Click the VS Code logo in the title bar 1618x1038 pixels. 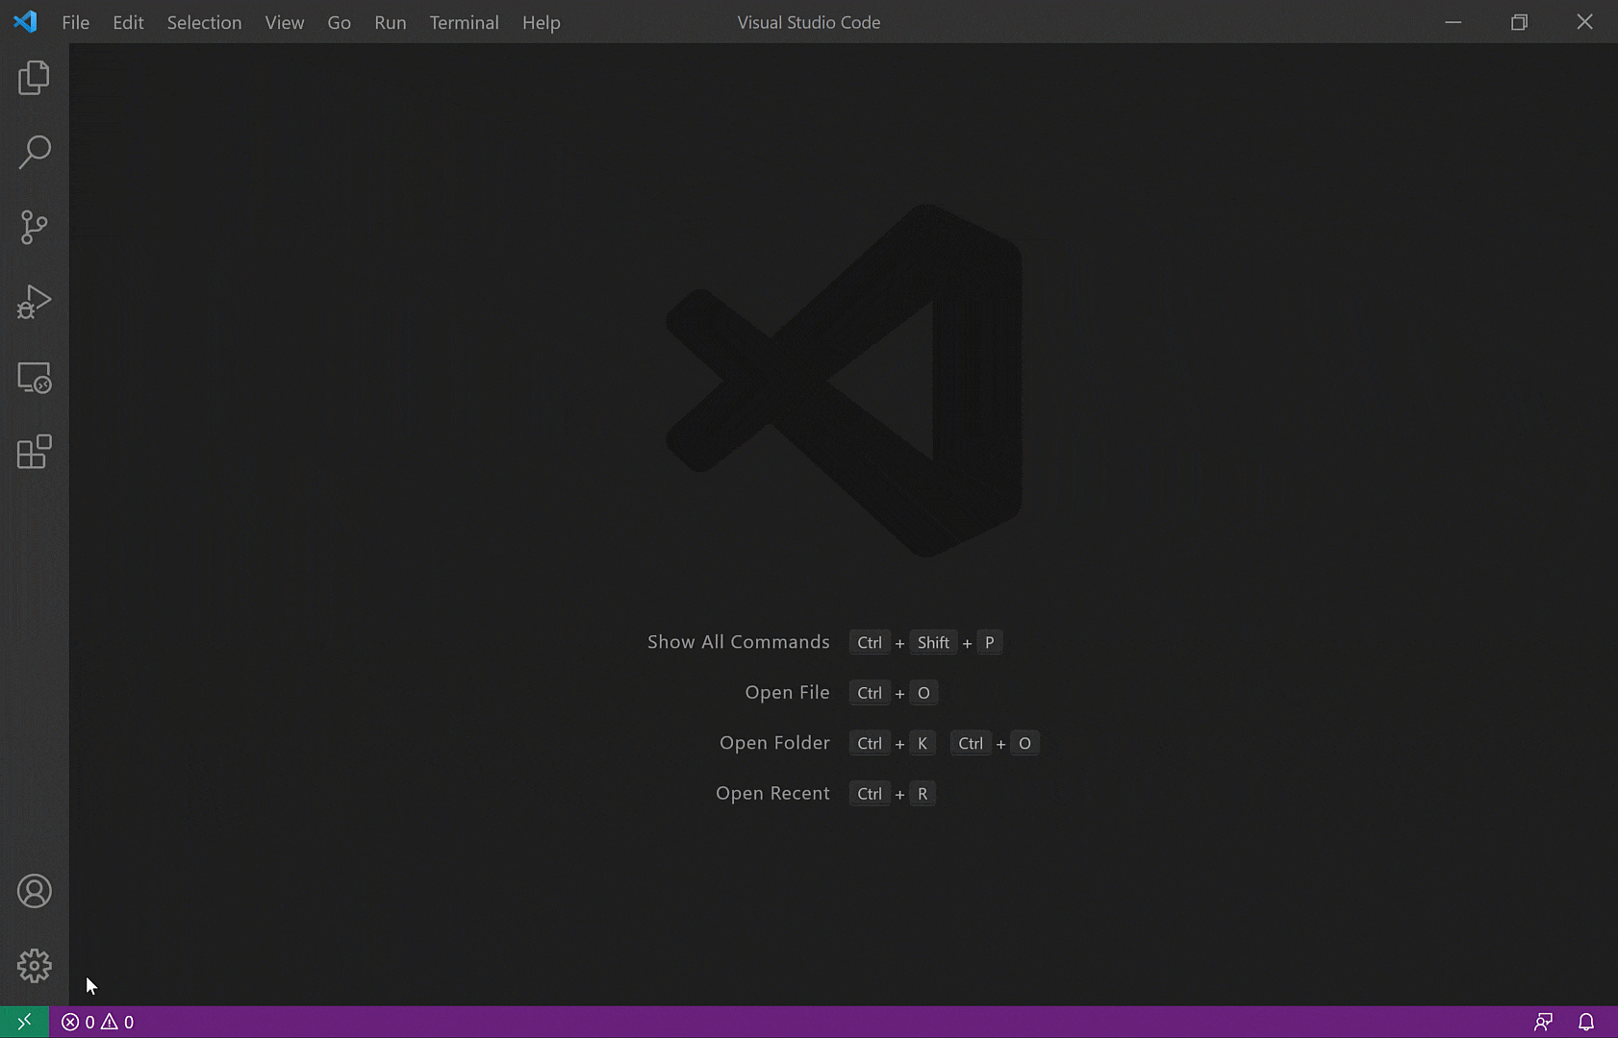click(25, 21)
